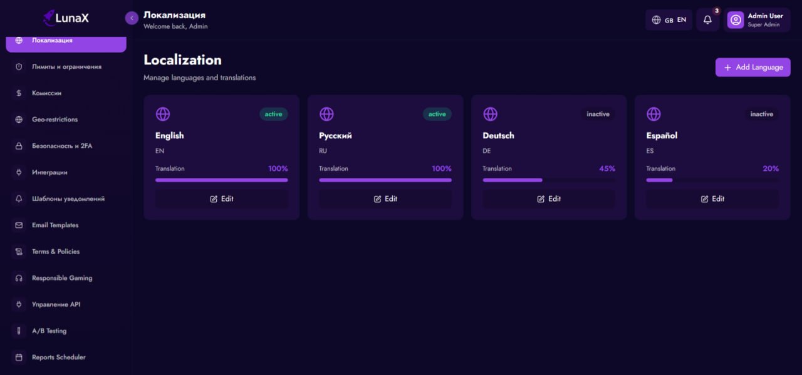Image resolution: width=802 pixels, height=375 pixels.
Task: Open Reports Scheduler
Action: [66, 357]
